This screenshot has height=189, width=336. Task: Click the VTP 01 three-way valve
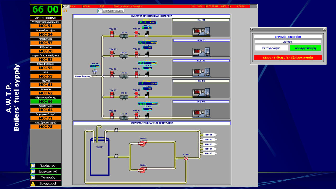pos(186,158)
